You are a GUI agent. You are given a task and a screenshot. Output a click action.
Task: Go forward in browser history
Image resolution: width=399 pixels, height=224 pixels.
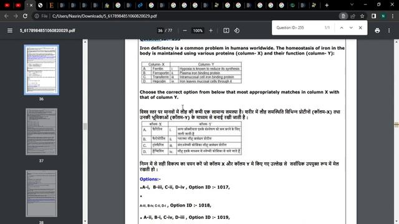click(x=16, y=16)
